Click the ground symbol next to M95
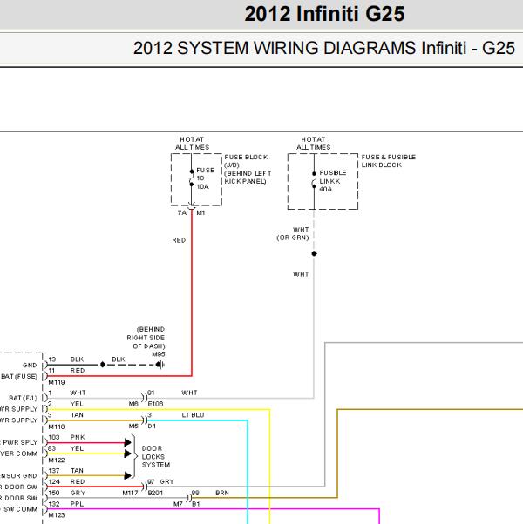 [160, 365]
